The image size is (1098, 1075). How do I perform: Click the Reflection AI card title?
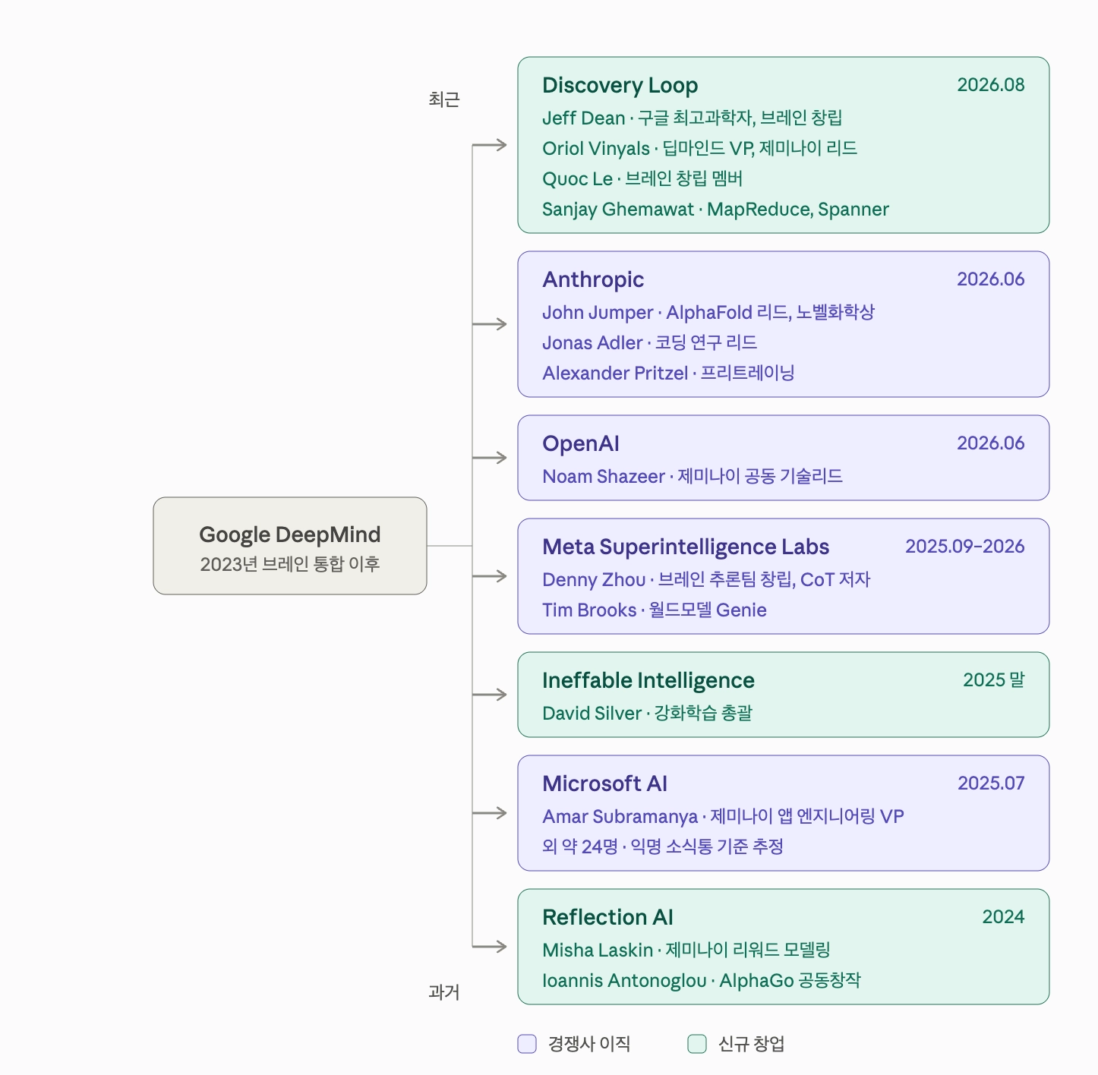coord(607,917)
